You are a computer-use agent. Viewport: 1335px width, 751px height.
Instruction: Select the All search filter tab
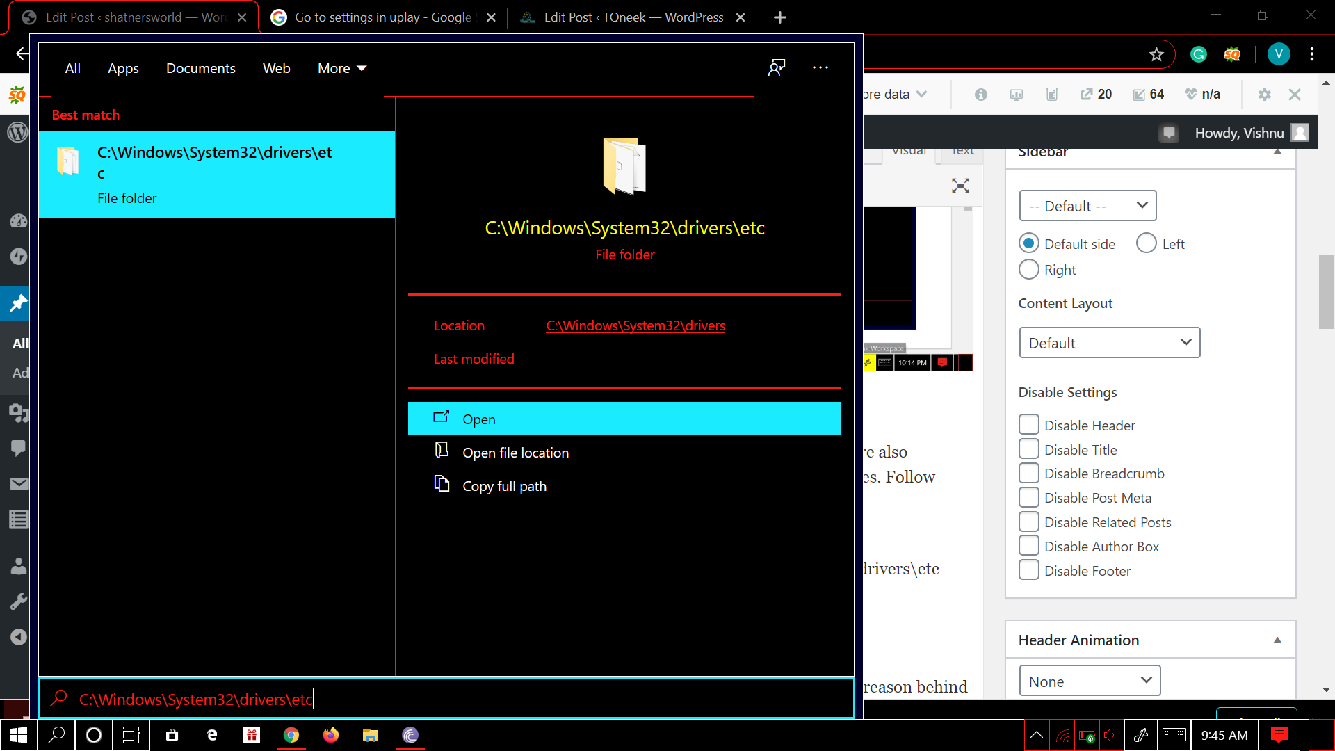72,68
